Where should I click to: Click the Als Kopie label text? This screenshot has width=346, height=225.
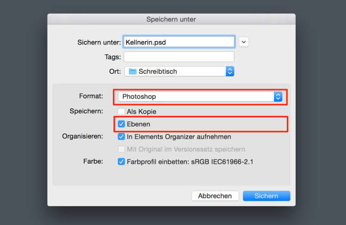click(x=141, y=112)
